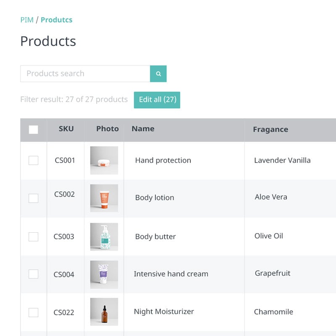Tick the checkbox for CS001
336x336 pixels.
point(34,160)
